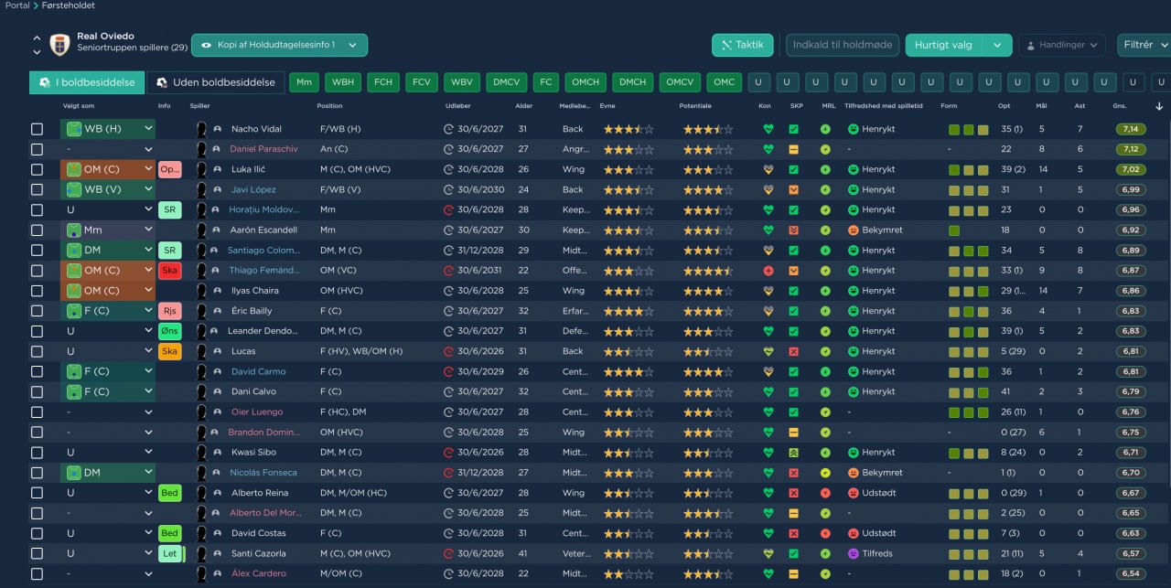Click the Ska injury badge for Thiago Fernández
This screenshot has width=1171, height=588.
(169, 271)
